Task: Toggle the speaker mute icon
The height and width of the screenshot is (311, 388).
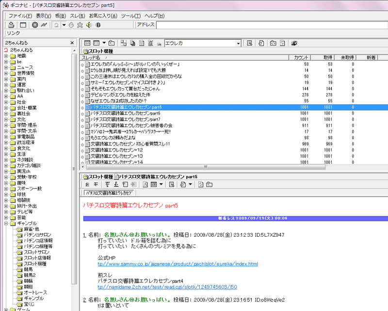Action: tap(89, 25)
